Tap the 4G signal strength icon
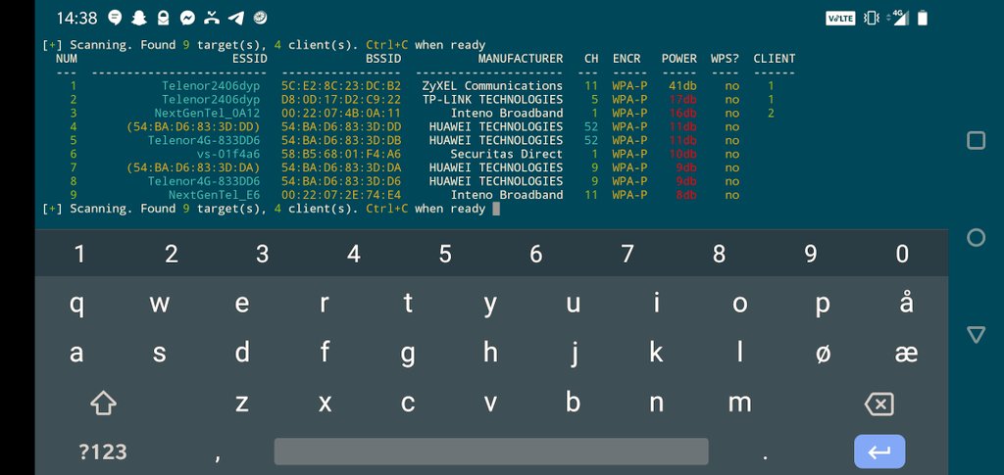 click(898, 18)
